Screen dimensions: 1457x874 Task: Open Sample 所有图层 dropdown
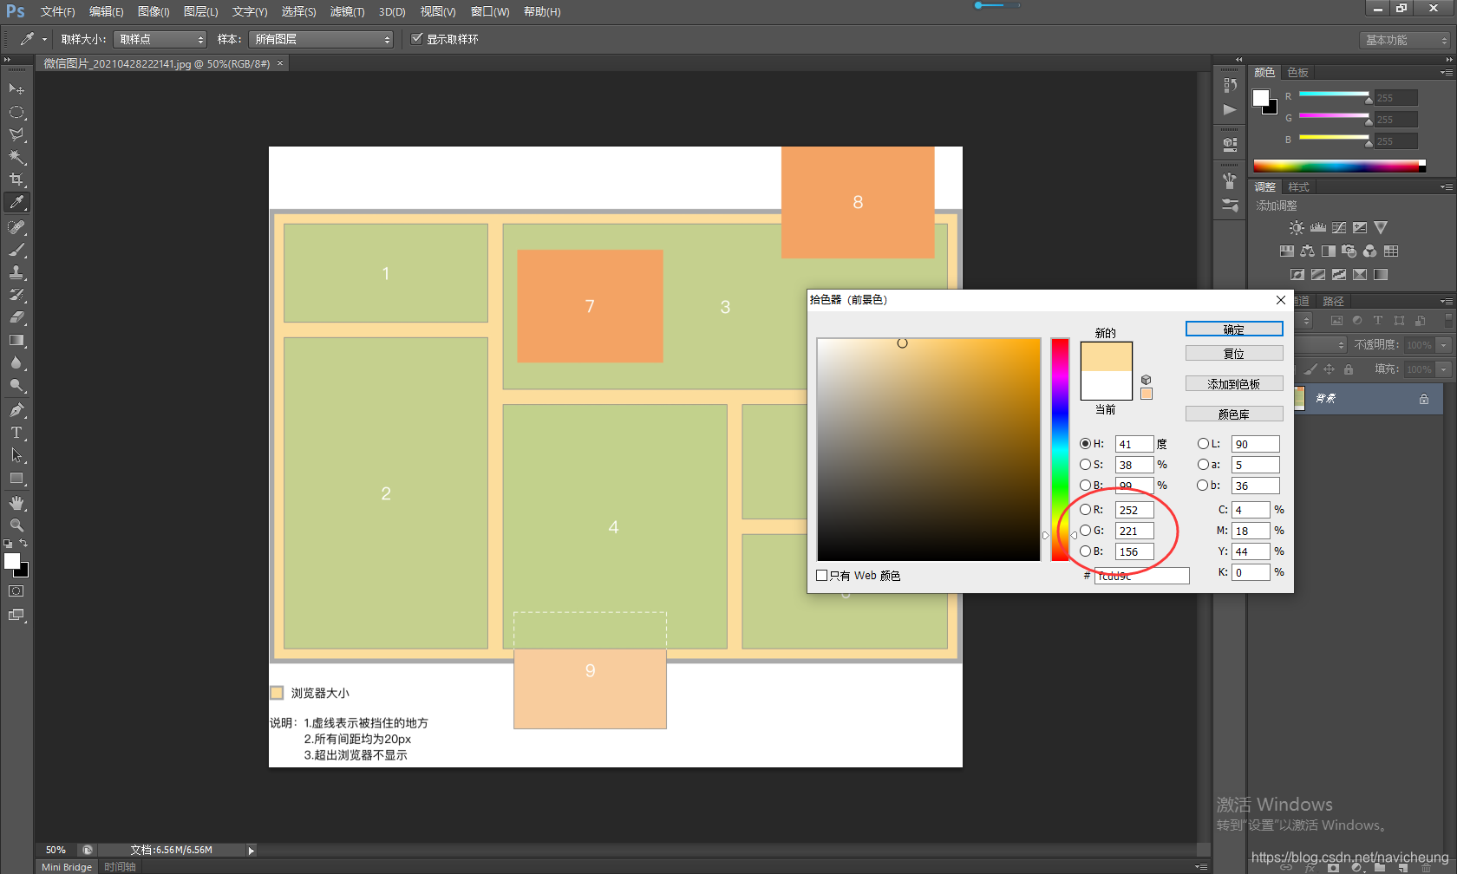[321, 39]
